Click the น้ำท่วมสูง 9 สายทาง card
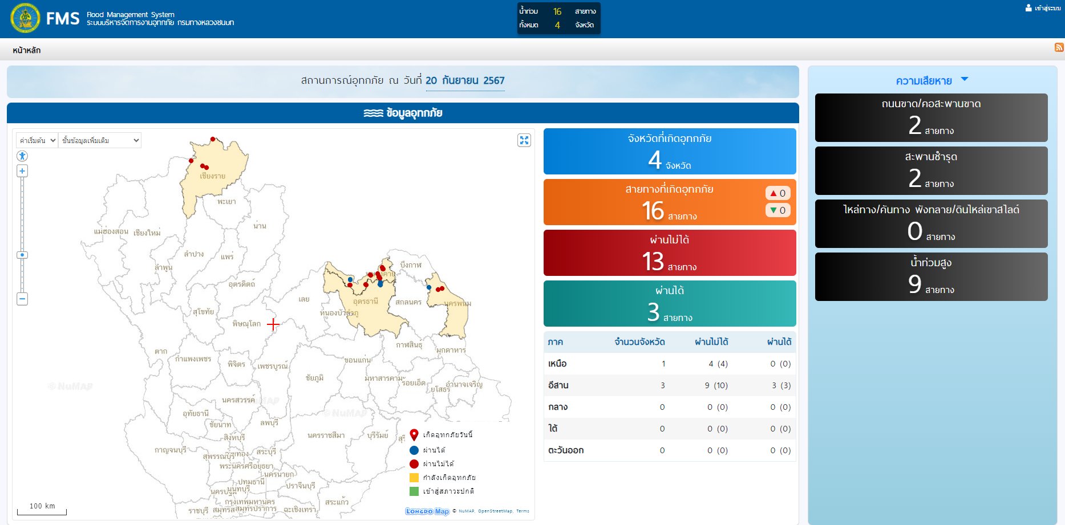Screen dimensions: 1065x525 (931, 277)
